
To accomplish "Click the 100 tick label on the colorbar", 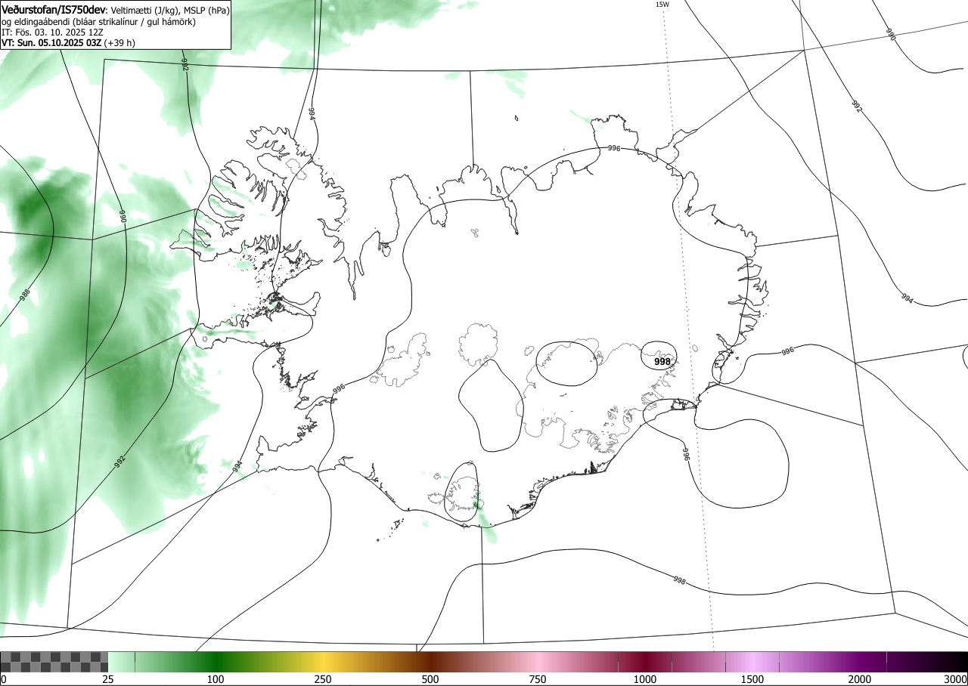I will (216, 679).
